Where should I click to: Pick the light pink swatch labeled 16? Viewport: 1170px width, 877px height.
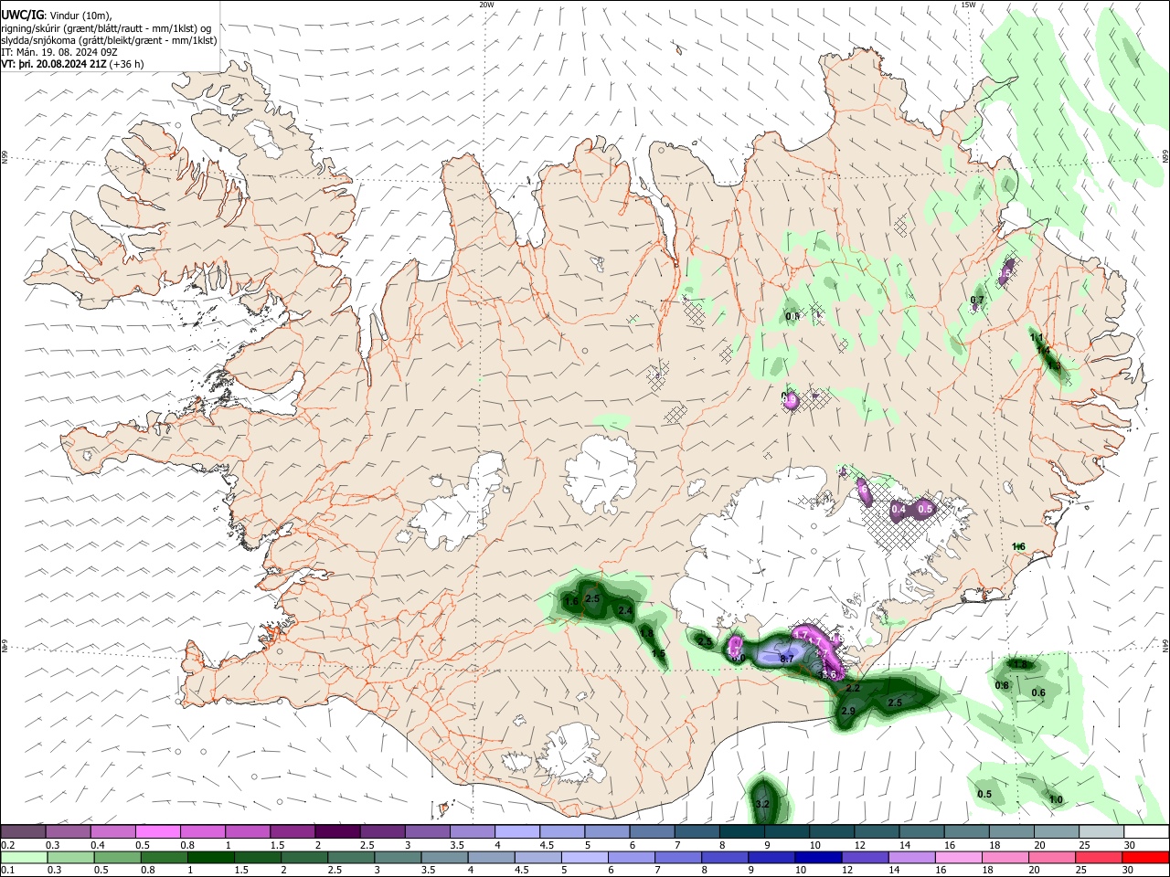[x=959, y=858]
